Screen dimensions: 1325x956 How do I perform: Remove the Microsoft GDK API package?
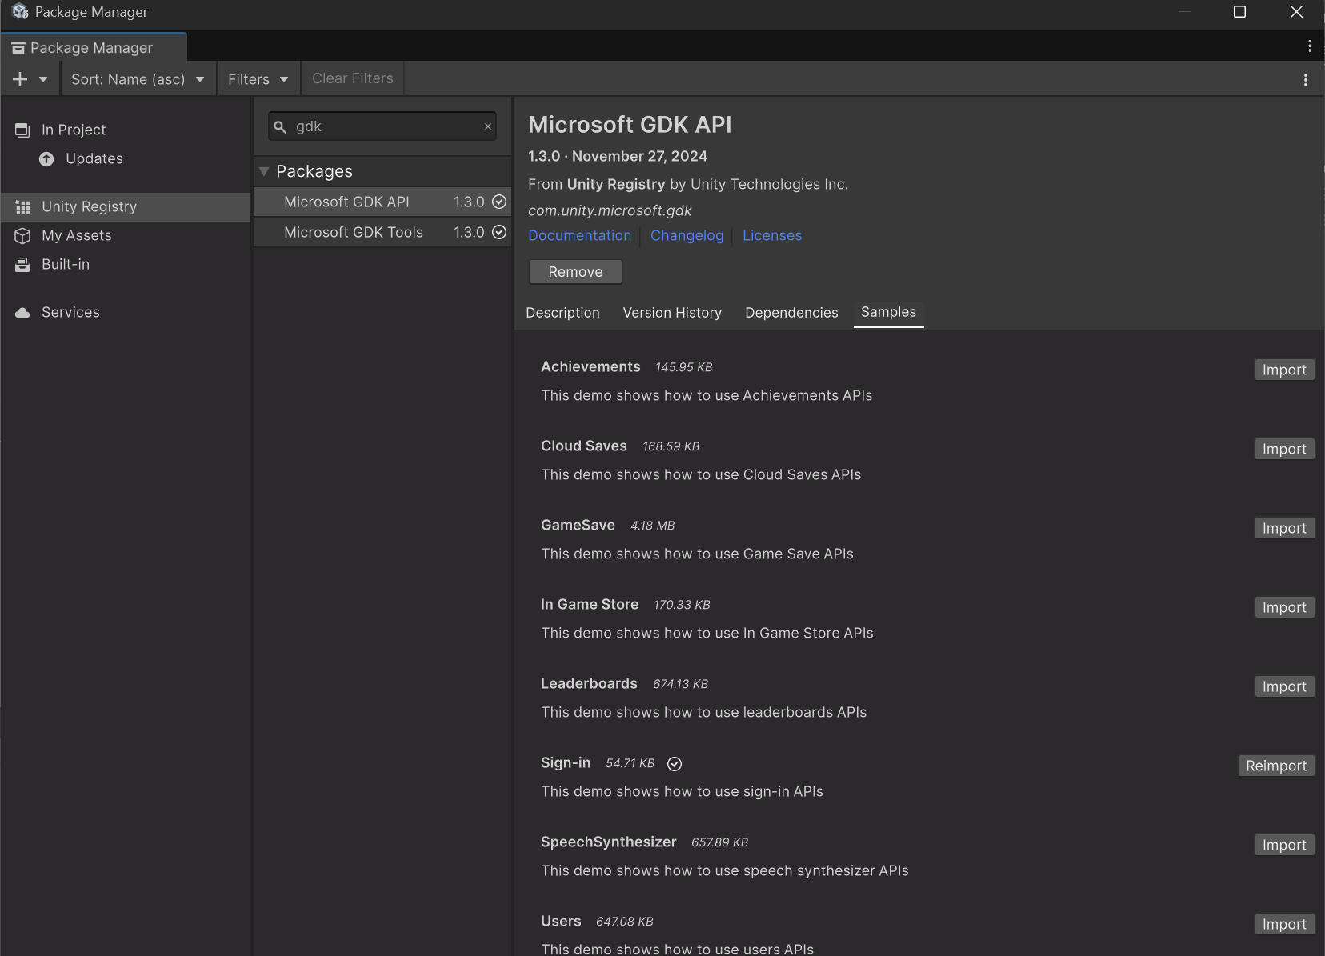click(x=574, y=271)
